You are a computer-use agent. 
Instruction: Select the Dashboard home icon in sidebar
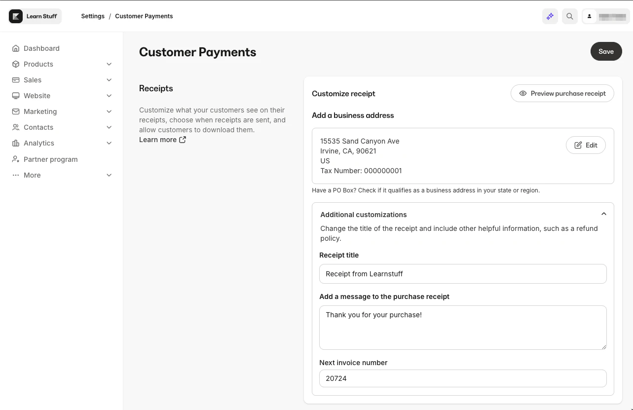15,48
